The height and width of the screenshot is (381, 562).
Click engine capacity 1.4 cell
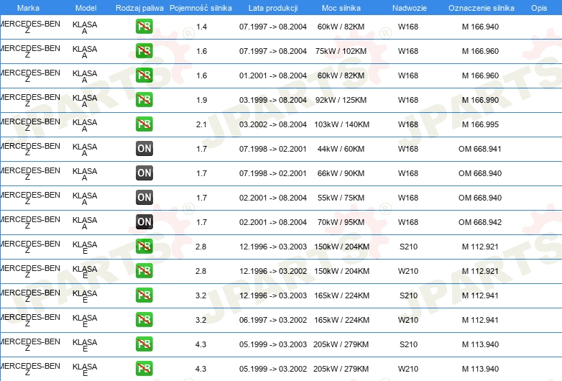pos(201,27)
